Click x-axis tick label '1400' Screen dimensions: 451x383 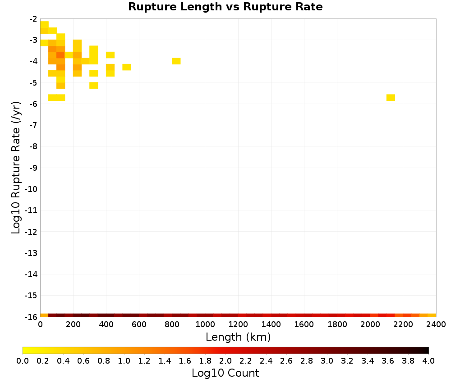pos(271,325)
